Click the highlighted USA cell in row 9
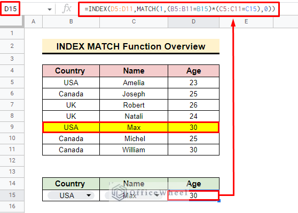 [x=71, y=127]
